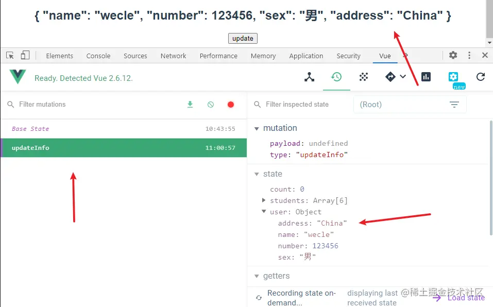The image size is (493, 307).
Task: Click the Vue devtools refresh icon
Action: (481, 77)
